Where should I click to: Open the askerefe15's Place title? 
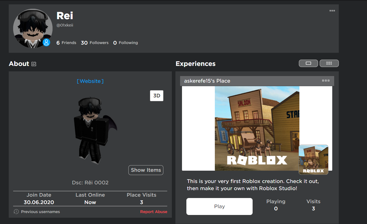click(x=207, y=81)
